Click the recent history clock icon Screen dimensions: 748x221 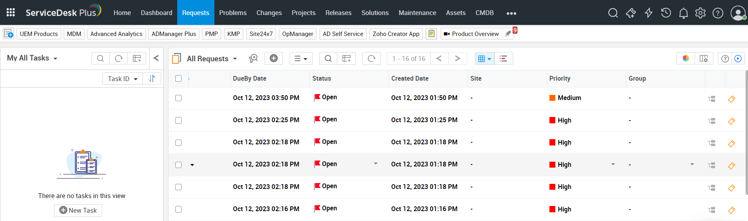pos(666,13)
